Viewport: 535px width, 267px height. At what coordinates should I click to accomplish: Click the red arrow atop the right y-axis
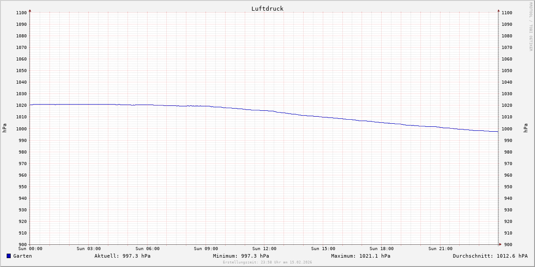[x=498, y=10]
